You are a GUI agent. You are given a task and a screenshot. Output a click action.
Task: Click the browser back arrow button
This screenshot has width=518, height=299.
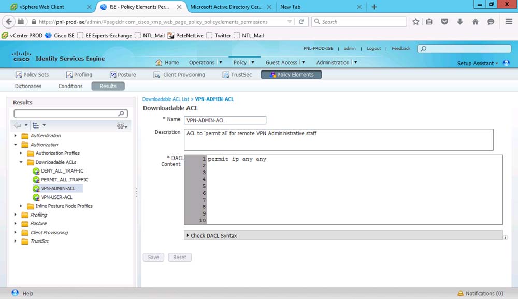click(x=9, y=22)
